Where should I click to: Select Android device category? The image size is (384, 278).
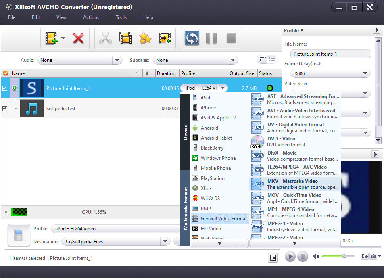pyautogui.click(x=220, y=128)
